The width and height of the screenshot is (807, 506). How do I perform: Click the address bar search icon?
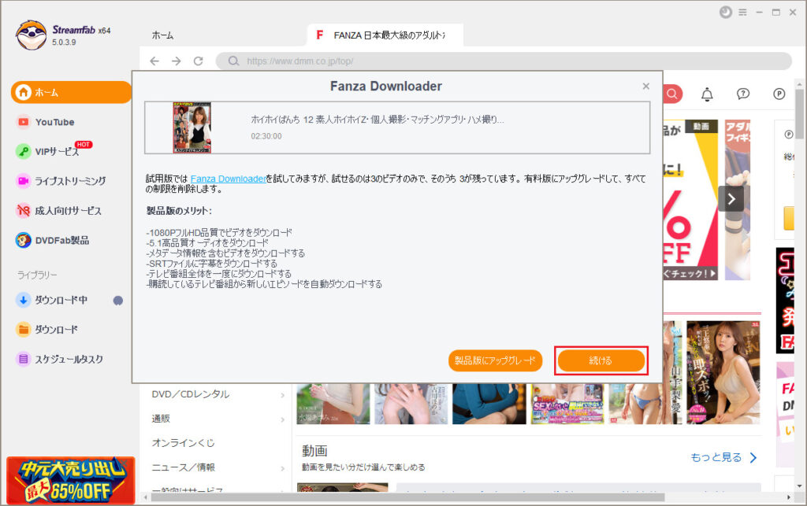pos(233,61)
